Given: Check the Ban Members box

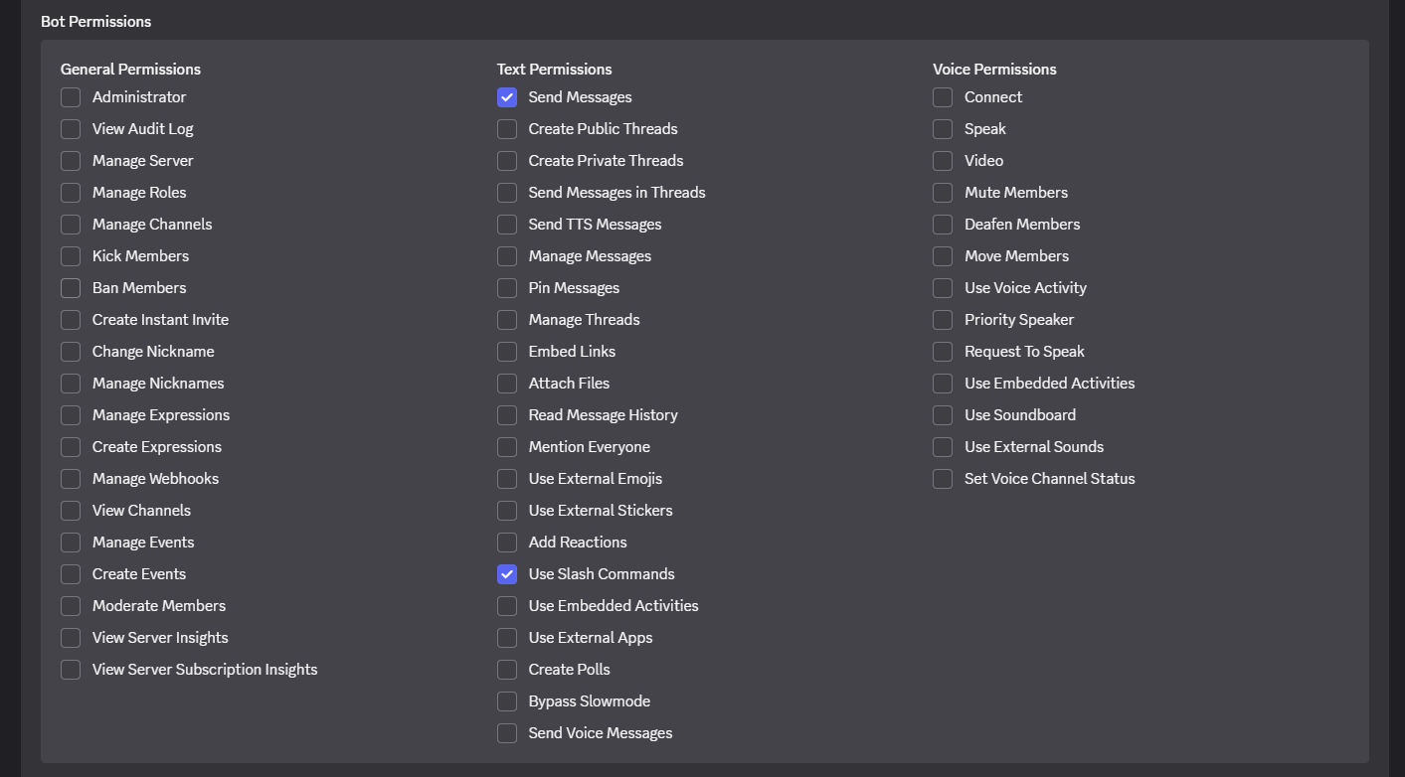Looking at the screenshot, I should click(x=71, y=287).
